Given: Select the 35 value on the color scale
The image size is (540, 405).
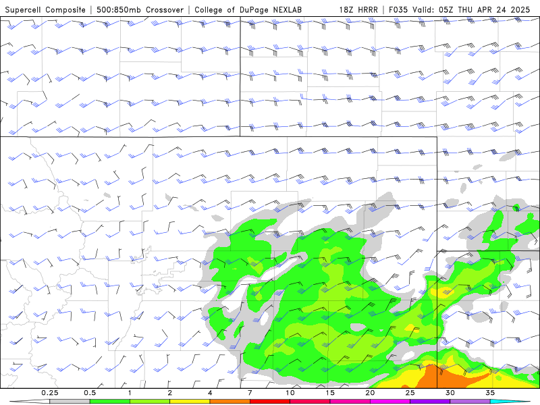Looking at the screenshot, I should pos(490,393).
